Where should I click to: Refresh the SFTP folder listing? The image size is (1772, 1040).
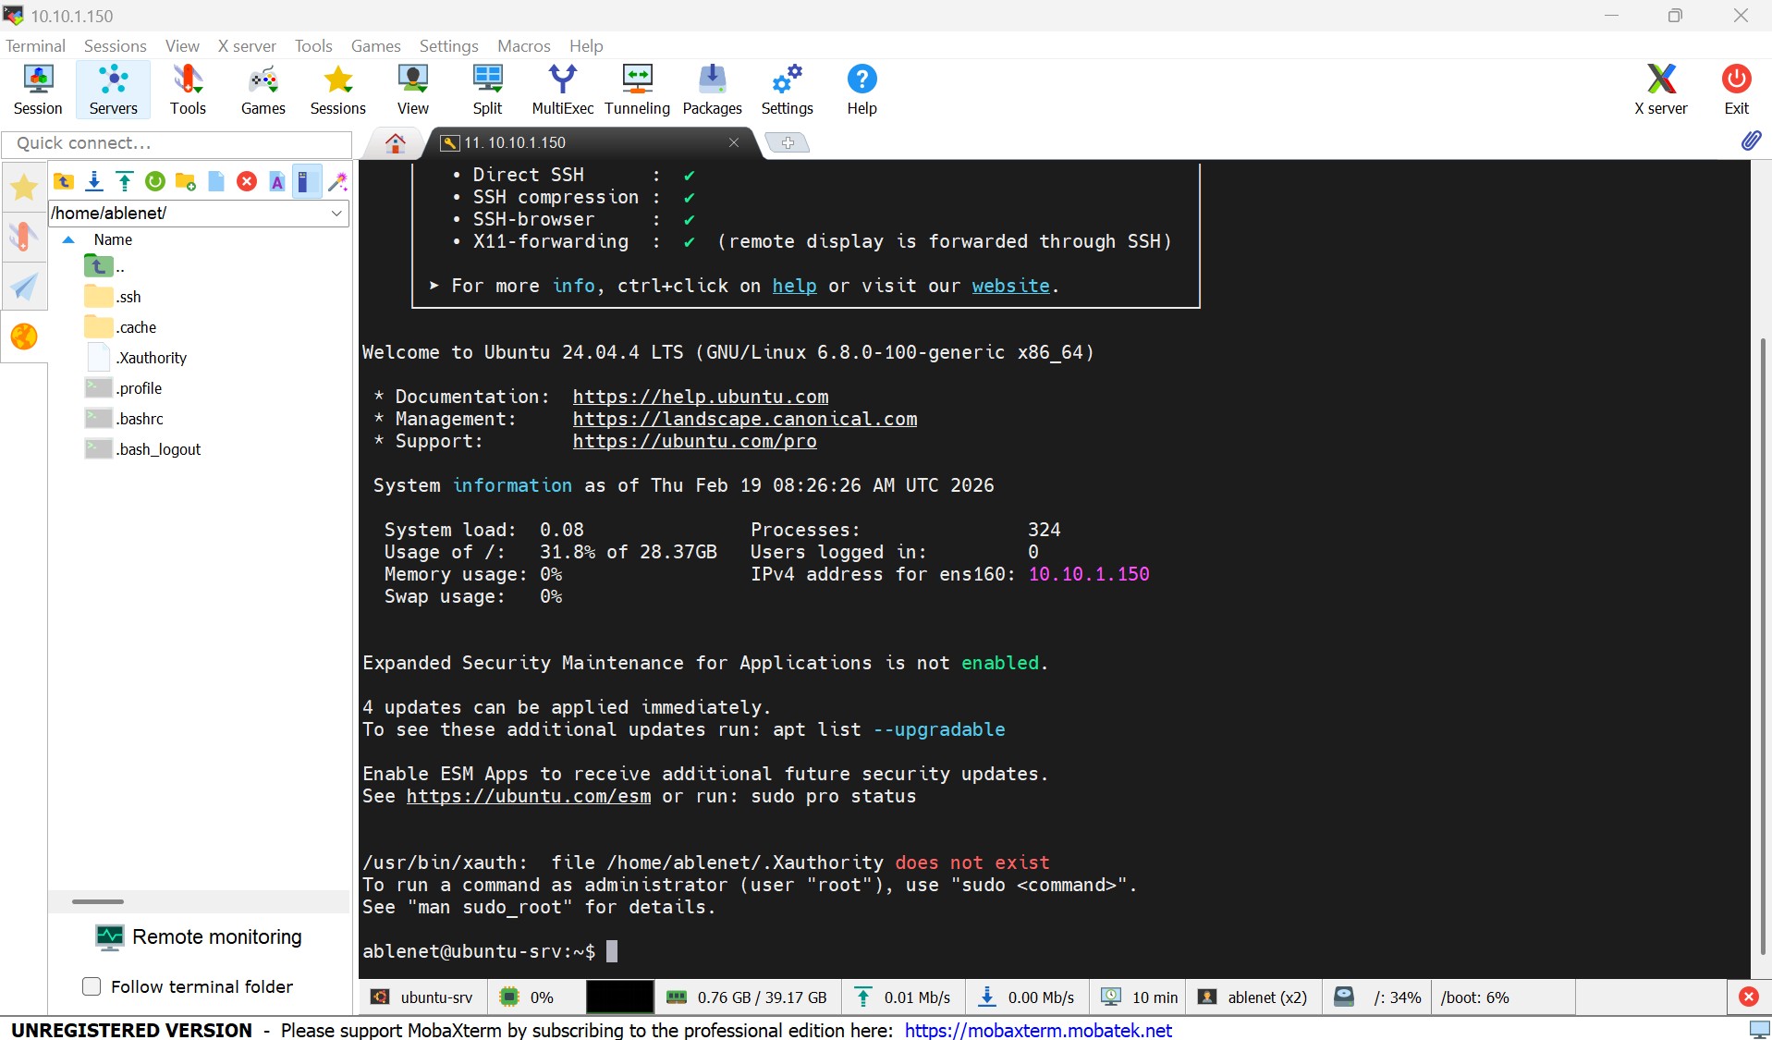pyautogui.click(x=155, y=181)
